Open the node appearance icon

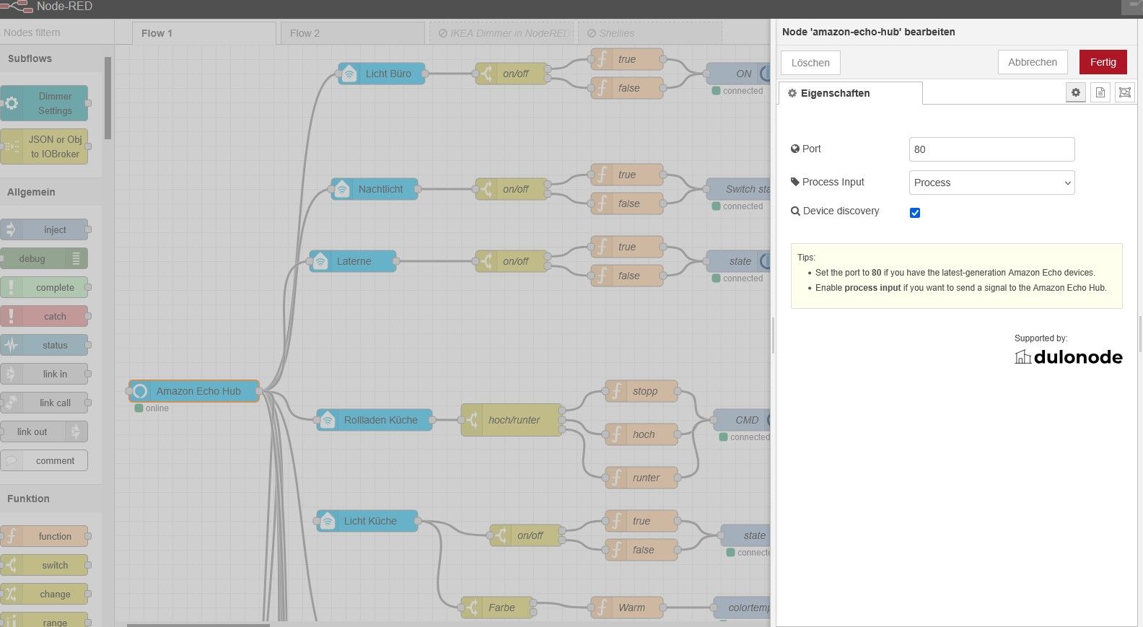[1124, 92]
